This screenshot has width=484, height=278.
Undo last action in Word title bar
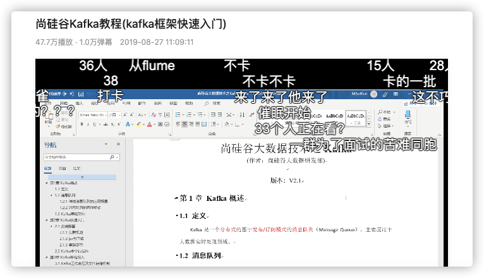pyautogui.click(x=89, y=94)
